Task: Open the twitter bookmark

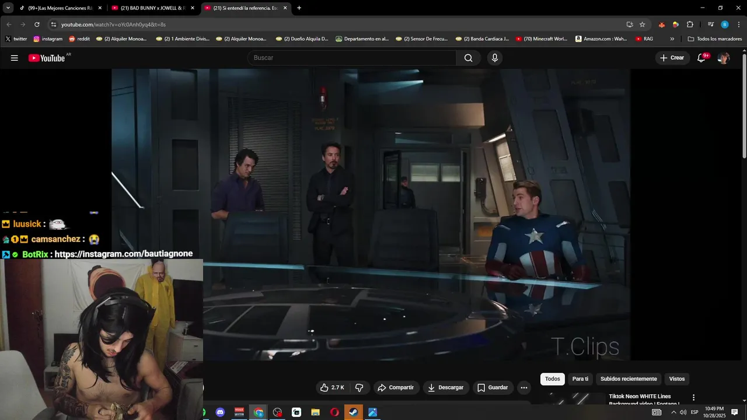Action: coord(16,39)
